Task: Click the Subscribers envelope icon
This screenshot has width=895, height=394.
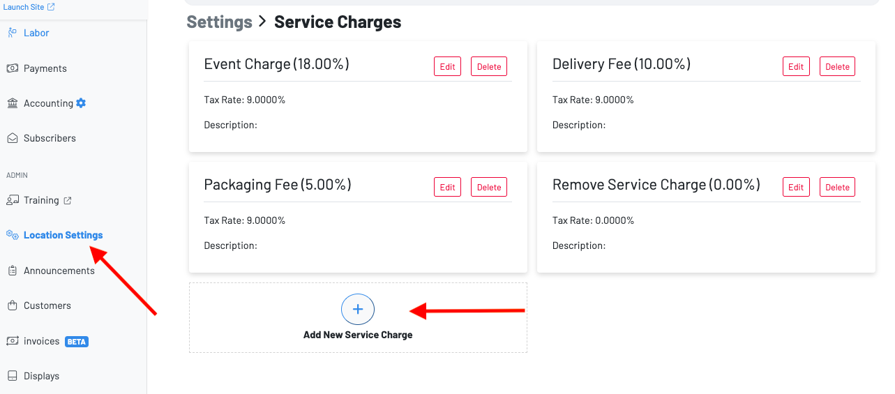Action: click(13, 138)
